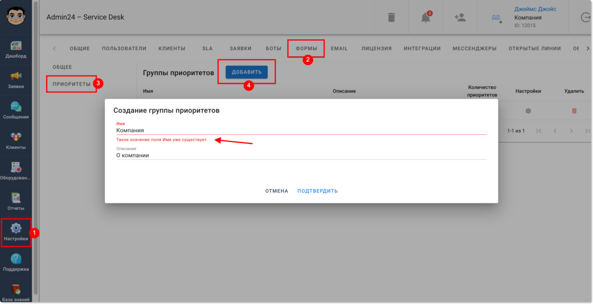Open the Клиенты sidebar section
This screenshot has width=593, height=304.
(x=16, y=141)
